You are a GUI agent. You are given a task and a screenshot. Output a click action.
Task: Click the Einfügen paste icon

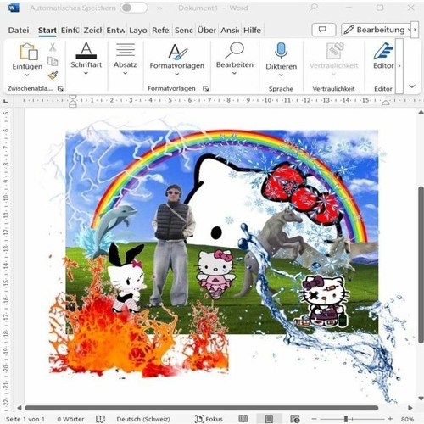(x=28, y=51)
